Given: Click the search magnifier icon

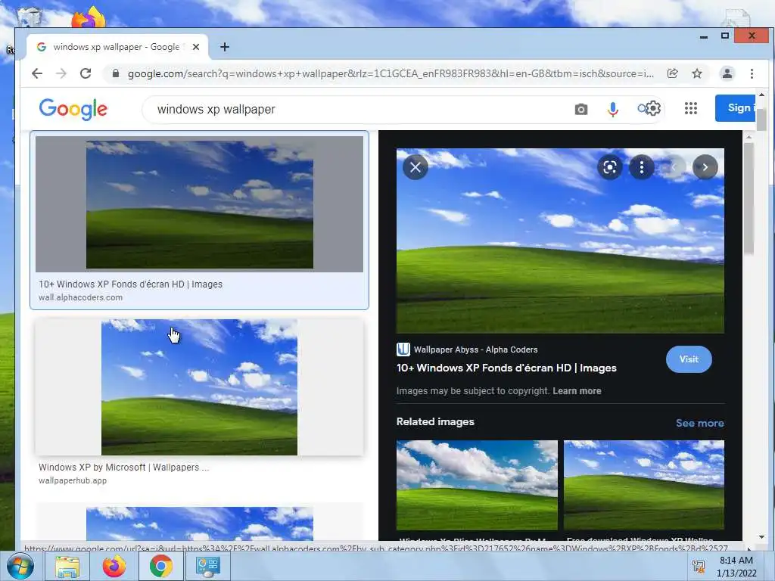Looking at the screenshot, I should pos(642,109).
